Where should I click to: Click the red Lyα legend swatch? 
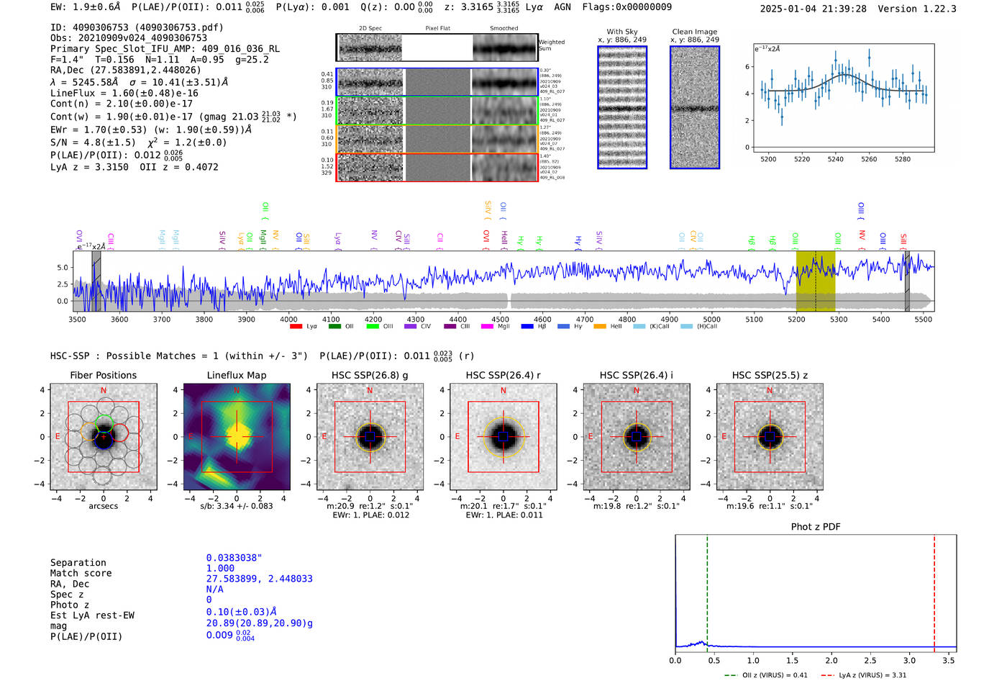(x=296, y=327)
